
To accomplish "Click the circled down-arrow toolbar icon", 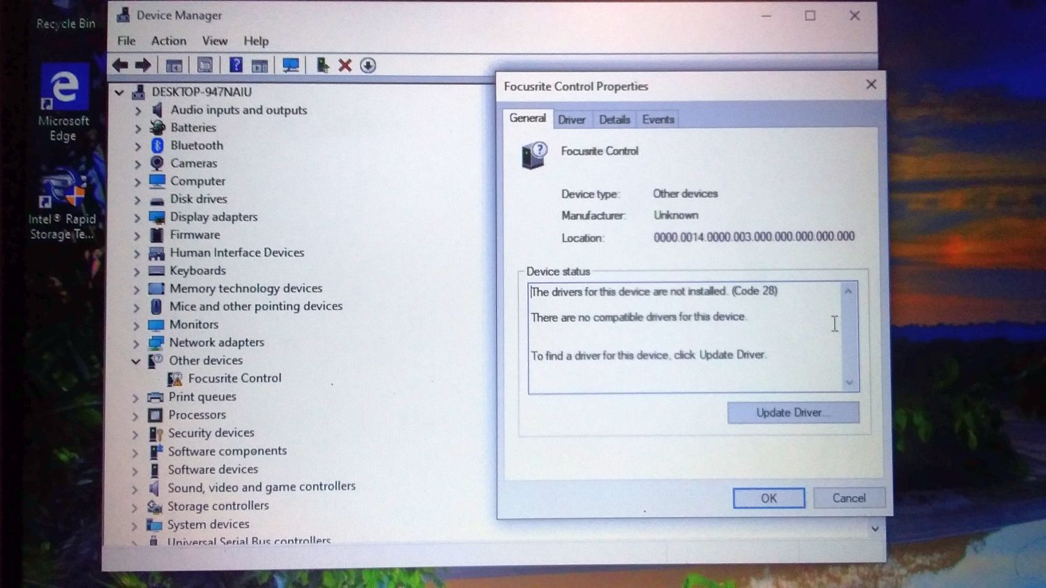I will (x=368, y=65).
